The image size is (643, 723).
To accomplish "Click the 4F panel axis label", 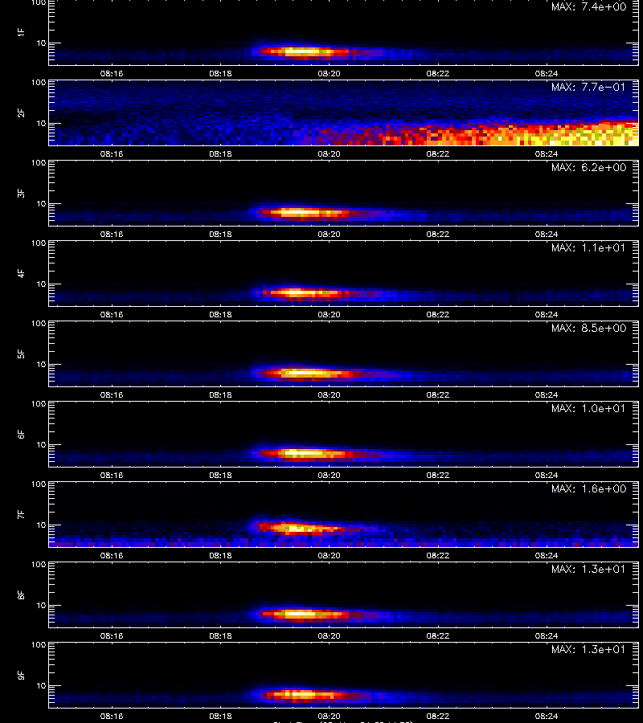I will (21, 273).
